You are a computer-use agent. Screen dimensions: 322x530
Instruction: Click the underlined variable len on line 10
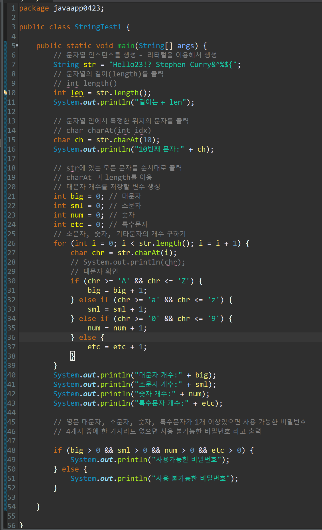click(x=77, y=93)
